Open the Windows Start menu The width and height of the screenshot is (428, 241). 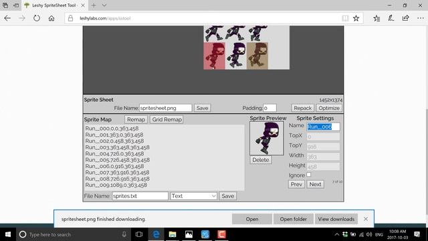click(8, 234)
